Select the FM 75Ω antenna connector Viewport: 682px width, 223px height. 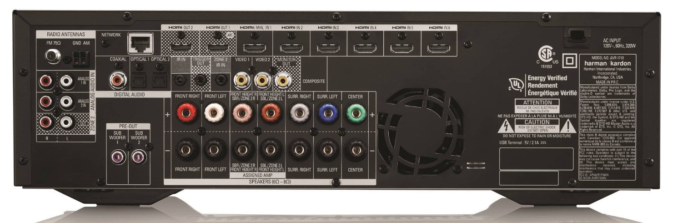53,57
